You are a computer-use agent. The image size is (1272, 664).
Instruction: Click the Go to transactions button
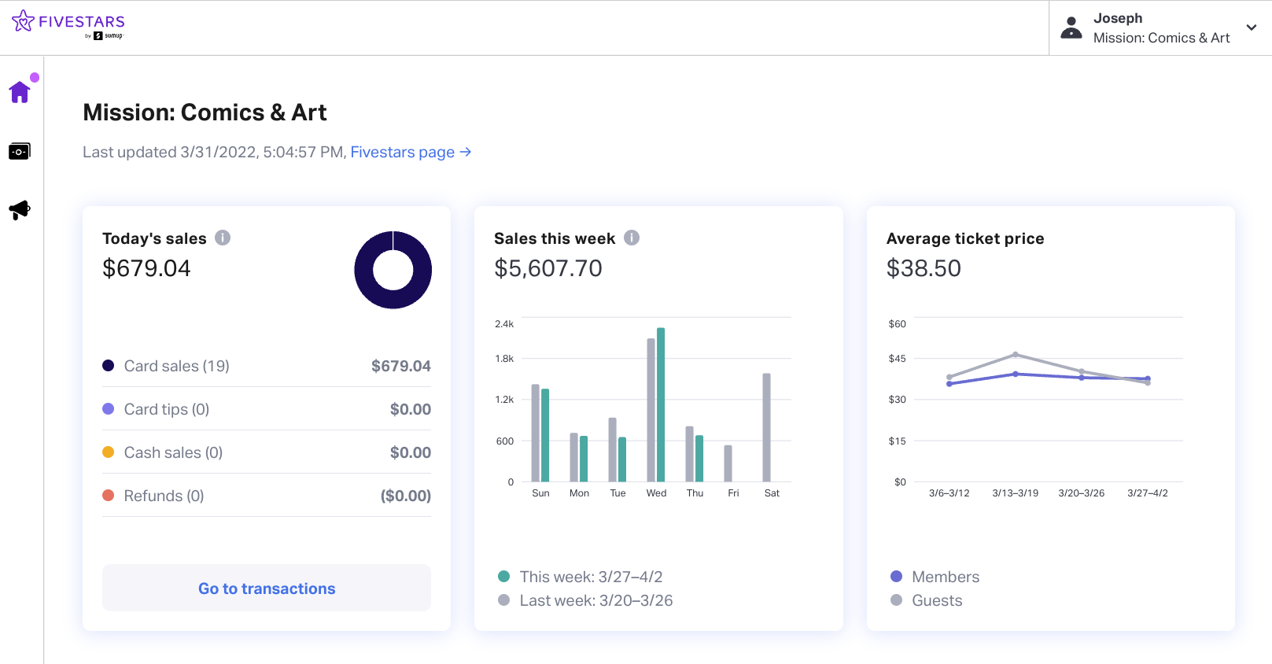click(x=267, y=588)
